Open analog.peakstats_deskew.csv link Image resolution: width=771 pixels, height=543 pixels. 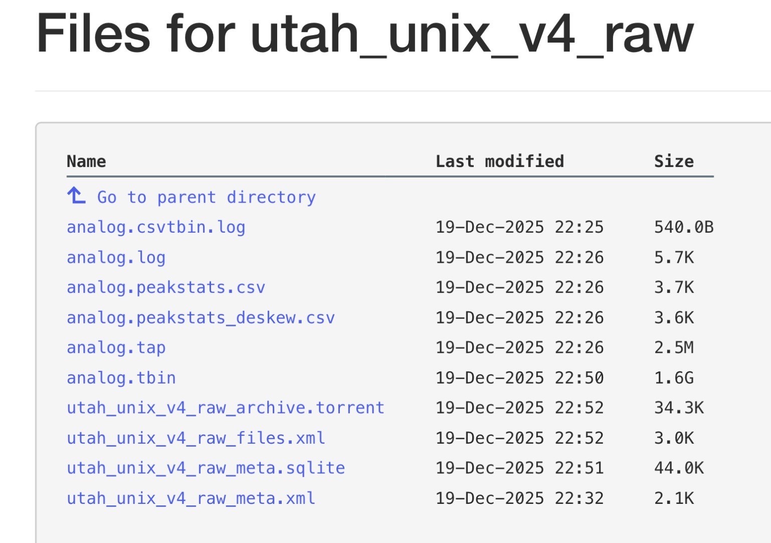[x=201, y=317]
